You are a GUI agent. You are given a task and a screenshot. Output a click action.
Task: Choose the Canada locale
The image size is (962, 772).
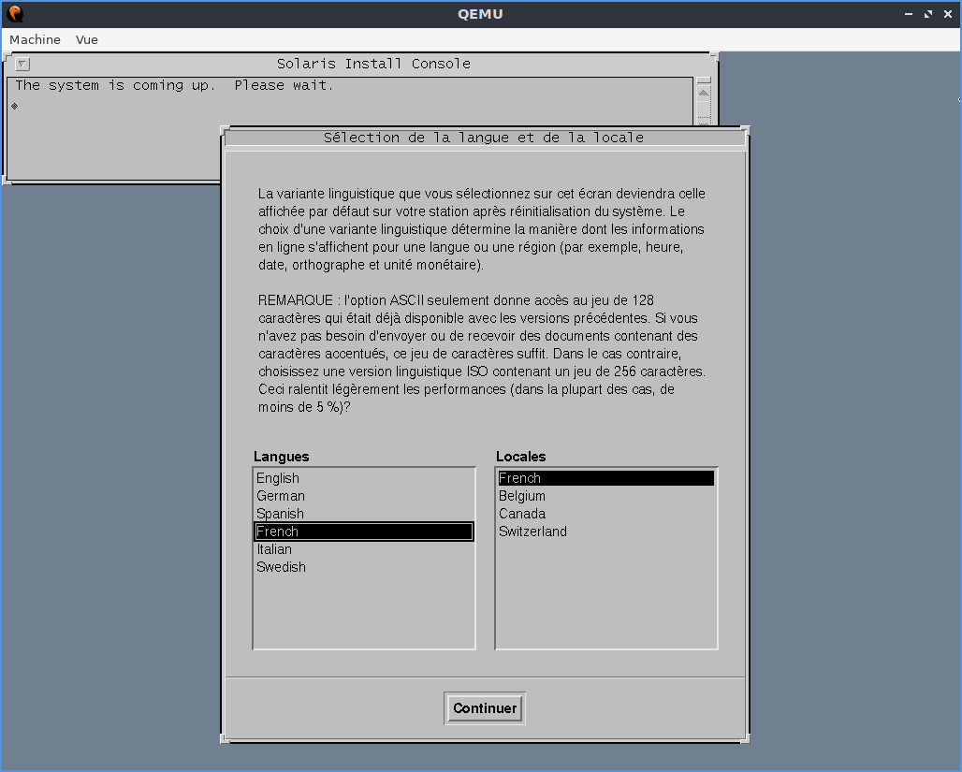click(x=606, y=514)
